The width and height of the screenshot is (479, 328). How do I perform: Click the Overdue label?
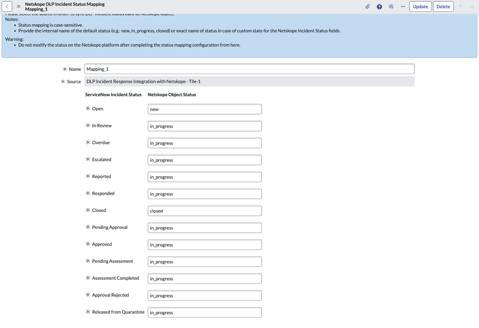[101, 142]
